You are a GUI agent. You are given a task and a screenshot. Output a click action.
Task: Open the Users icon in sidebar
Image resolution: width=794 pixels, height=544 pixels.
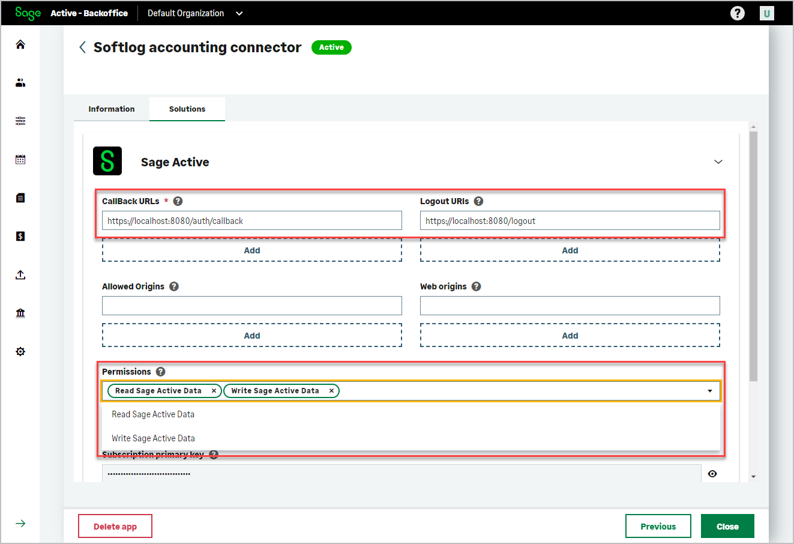(x=20, y=83)
